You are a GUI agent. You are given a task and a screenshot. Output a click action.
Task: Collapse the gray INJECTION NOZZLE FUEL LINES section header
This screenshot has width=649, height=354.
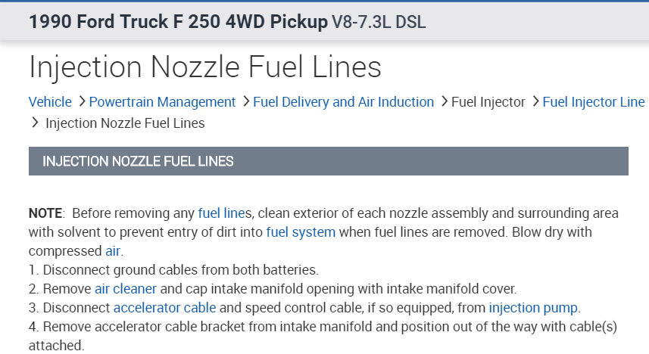pyautogui.click(x=328, y=161)
